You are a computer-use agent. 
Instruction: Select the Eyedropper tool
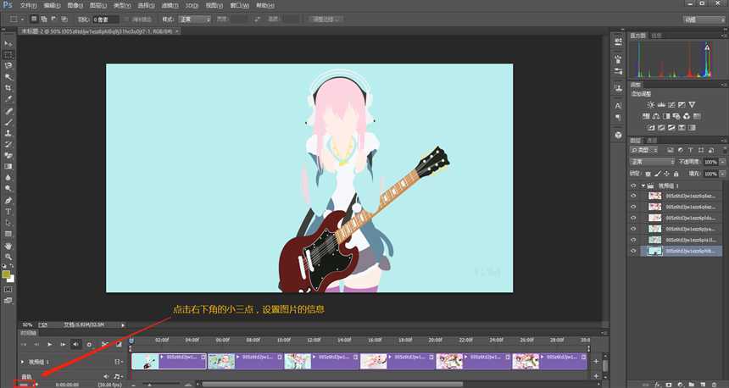click(x=8, y=99)
